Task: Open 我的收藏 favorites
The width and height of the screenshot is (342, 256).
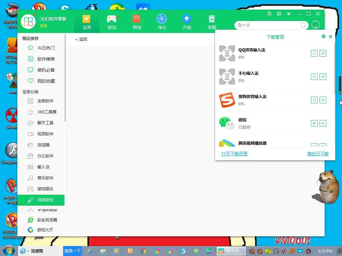Action: (41, 81)
